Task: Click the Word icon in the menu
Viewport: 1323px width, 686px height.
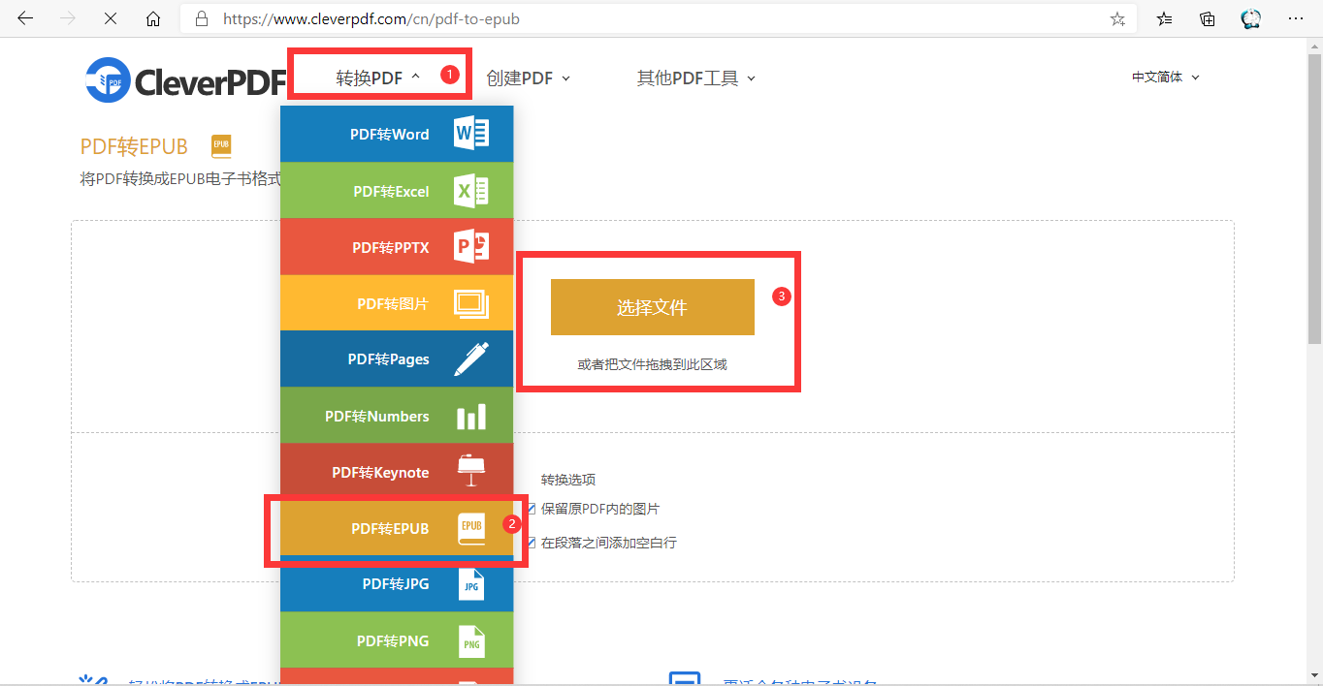Action: tap(471, 134)
